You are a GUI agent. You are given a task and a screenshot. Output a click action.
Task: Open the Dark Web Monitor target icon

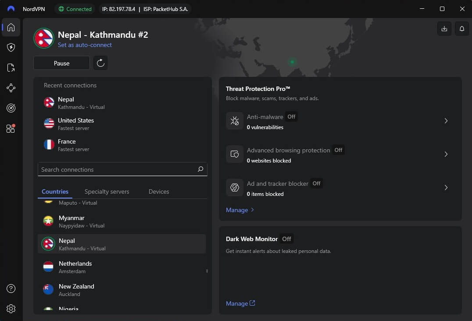tap(11, 108)
